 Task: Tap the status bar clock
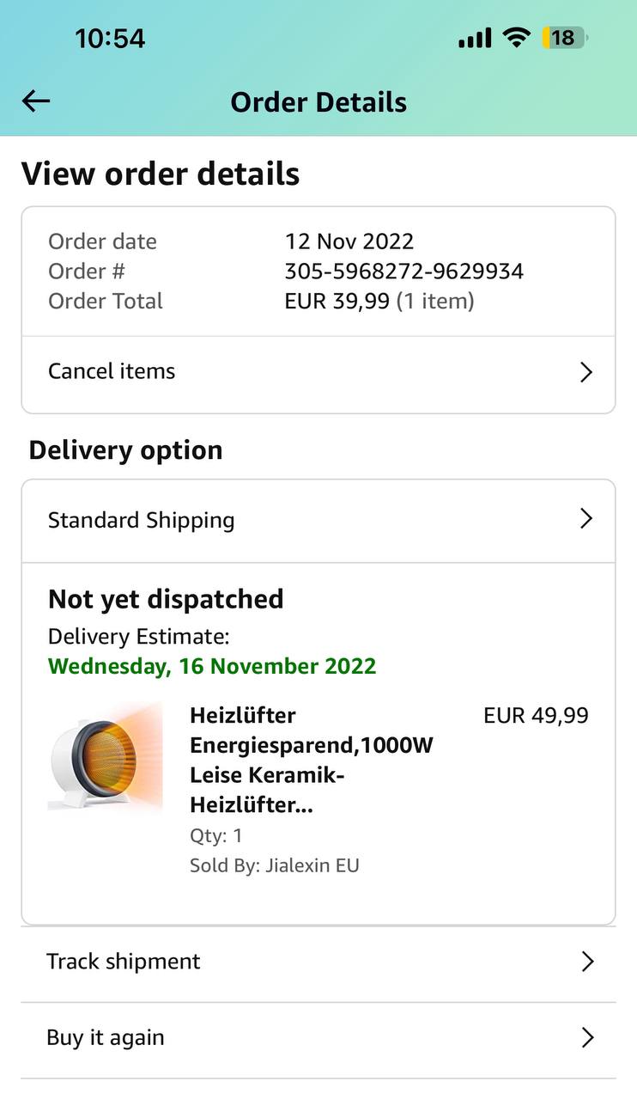click(110, 39)
